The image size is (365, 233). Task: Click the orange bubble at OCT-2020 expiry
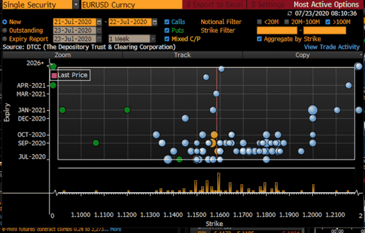pos(214,134)
